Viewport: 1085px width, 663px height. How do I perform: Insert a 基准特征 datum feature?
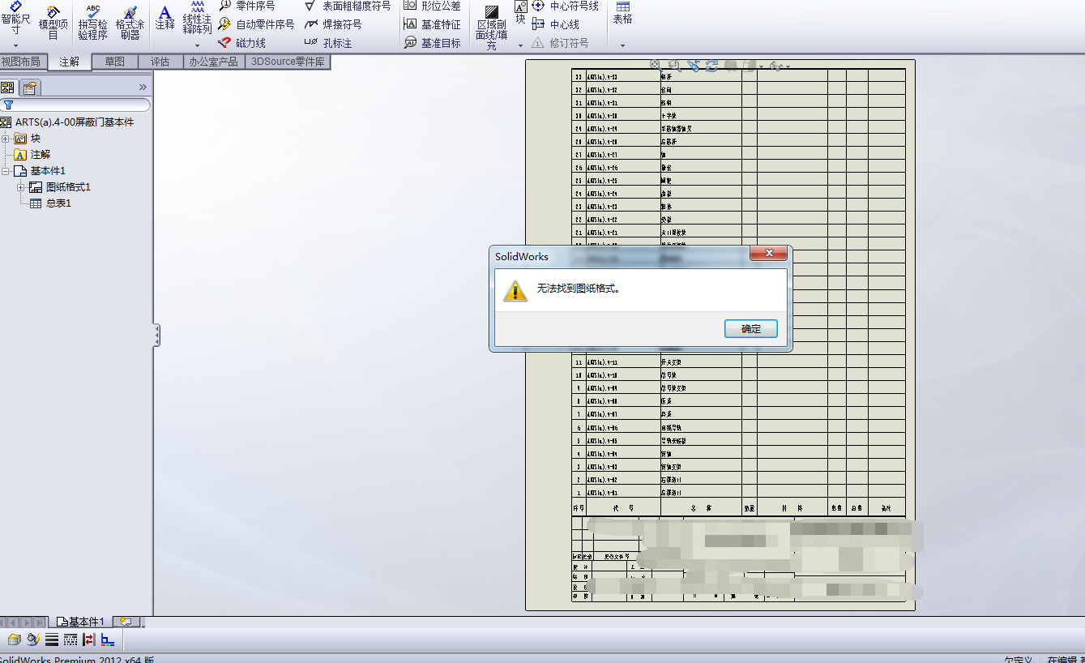point(432,24)
